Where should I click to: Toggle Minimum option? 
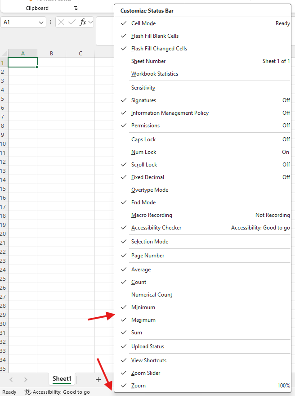tap(202, 307)
